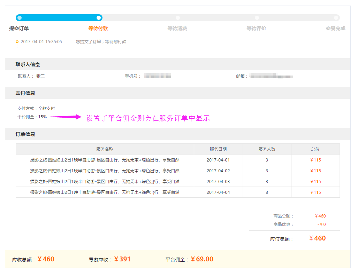The width and height of the screenshot is (357, 276).
Task: Click the 等待评价 progress step dot
Action: click(257, 18)
